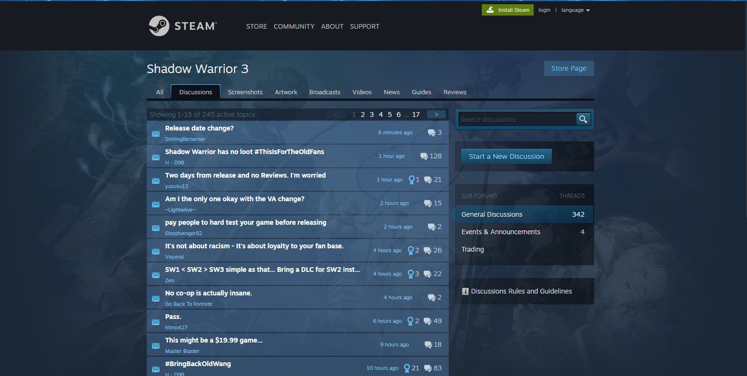Open thread 'This might be a $19.99 game...'
Image resolution: width=747 pixels, height=376 pixels.
click(214, 340)
